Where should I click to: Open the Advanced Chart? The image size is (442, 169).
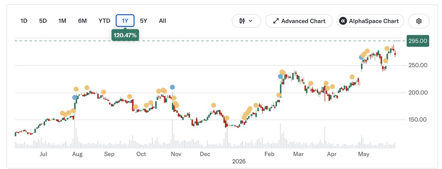click(299, 21)
